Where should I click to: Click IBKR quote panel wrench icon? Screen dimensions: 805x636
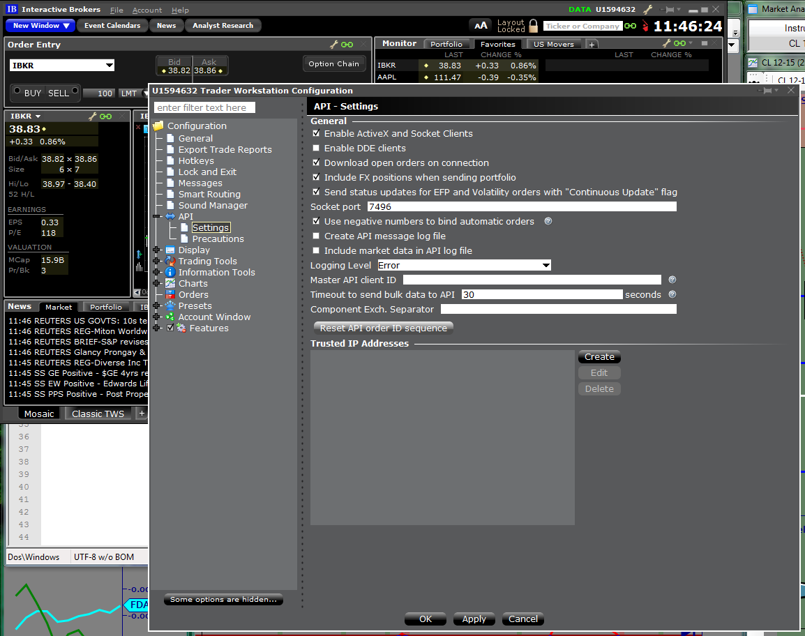(x=92, y=116)
